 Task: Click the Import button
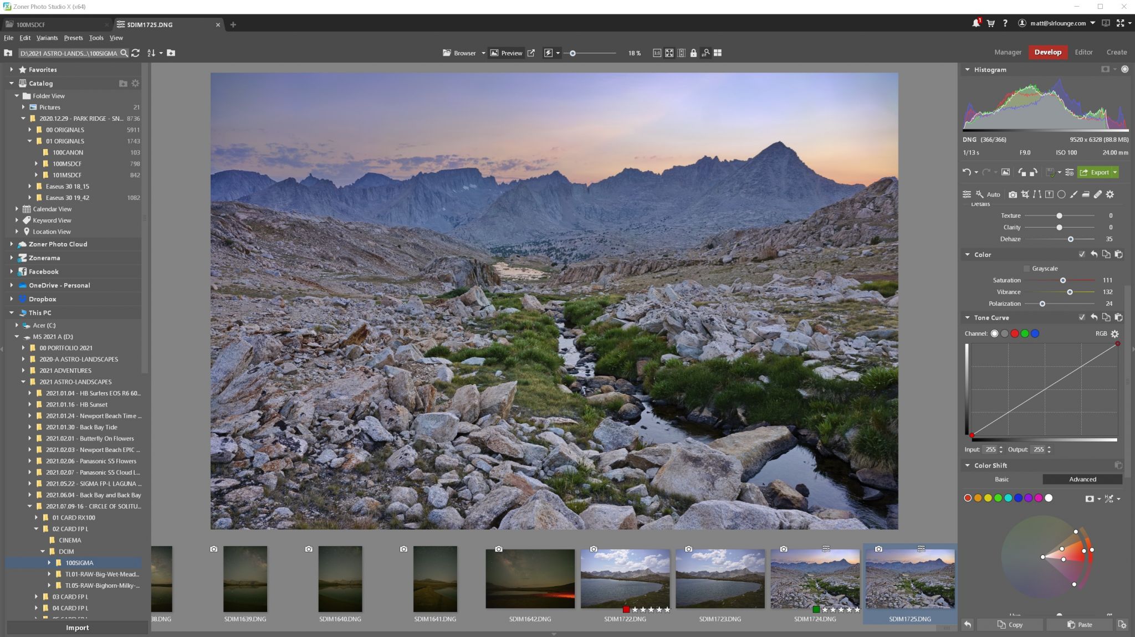pyautogui.click(x=77, y=627)
